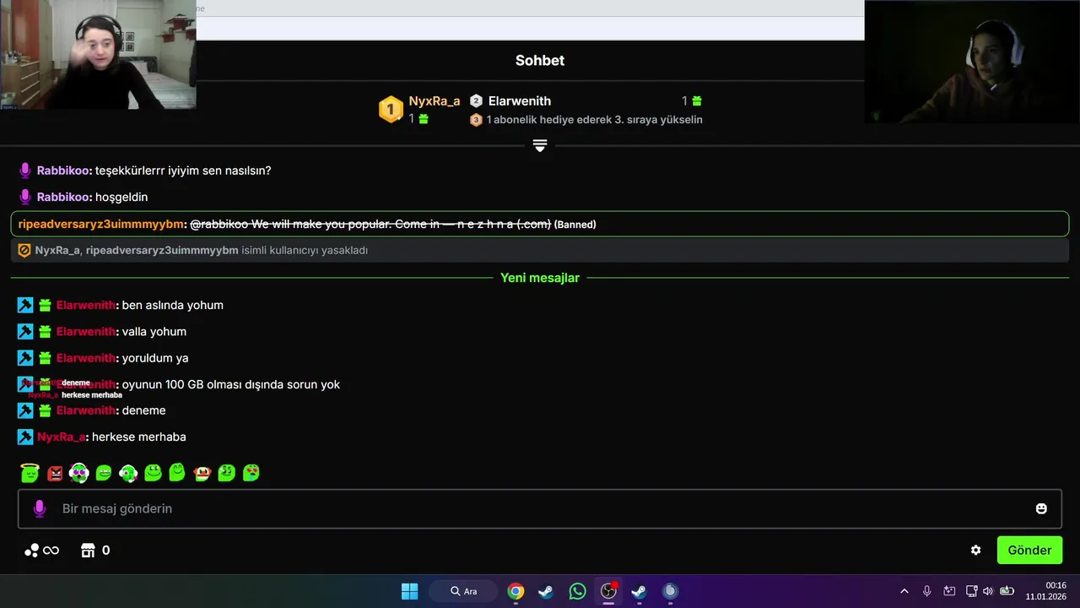Collapse the gifter leaderboard chevron
The width and height of the screenshot is (1080, 608).
[540, 146]
